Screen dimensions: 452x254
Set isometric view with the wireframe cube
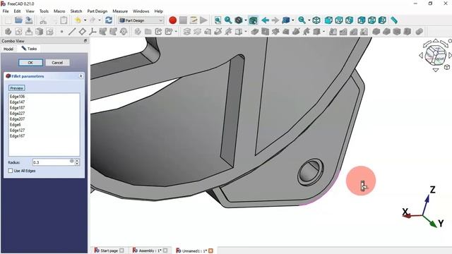click(316, 20)
